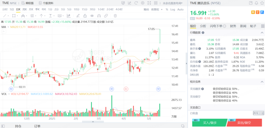The height and width of the screenshot is (128, 265).
Task: Click the 空 short-selling badge
Action: tap(258, 12)
